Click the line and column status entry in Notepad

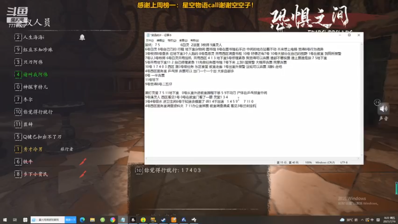point(288,162)
